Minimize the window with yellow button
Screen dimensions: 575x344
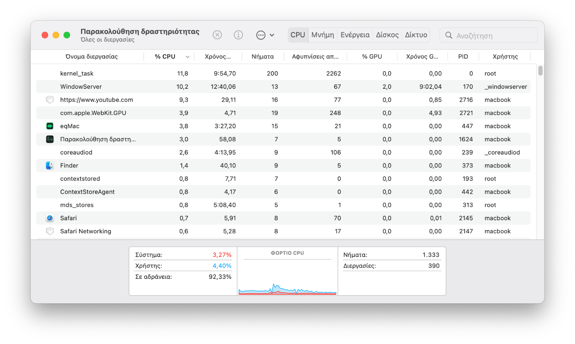[56, 35]
